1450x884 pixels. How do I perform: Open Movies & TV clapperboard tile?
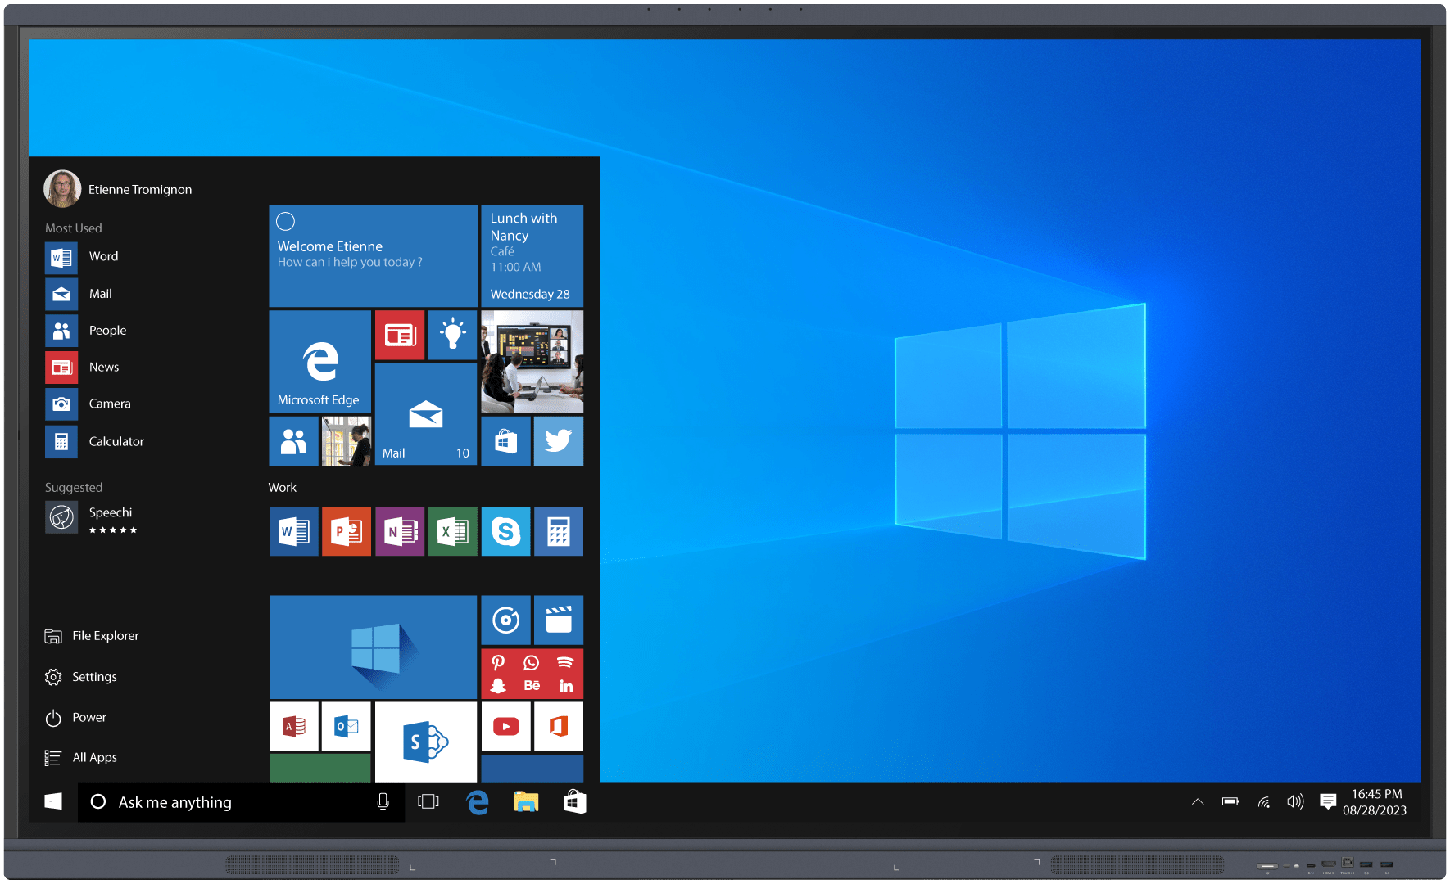(559, 620)
